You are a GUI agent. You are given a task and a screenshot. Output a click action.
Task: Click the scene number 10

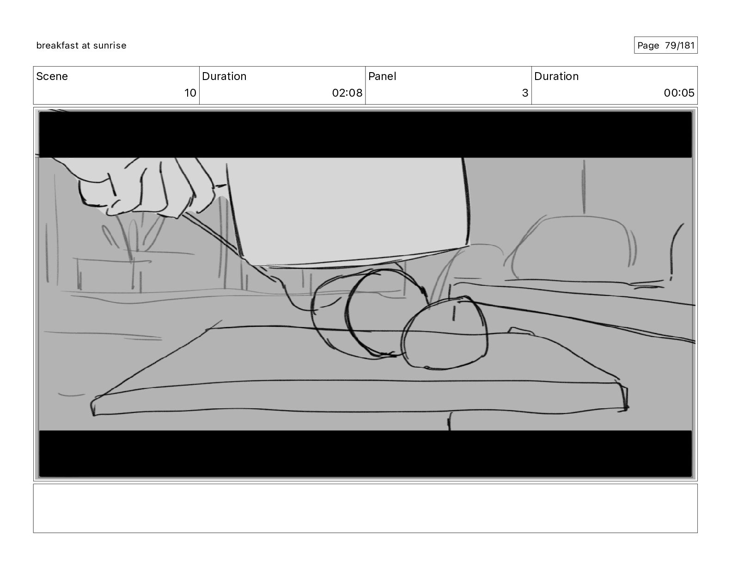click(x=190, y=93)
